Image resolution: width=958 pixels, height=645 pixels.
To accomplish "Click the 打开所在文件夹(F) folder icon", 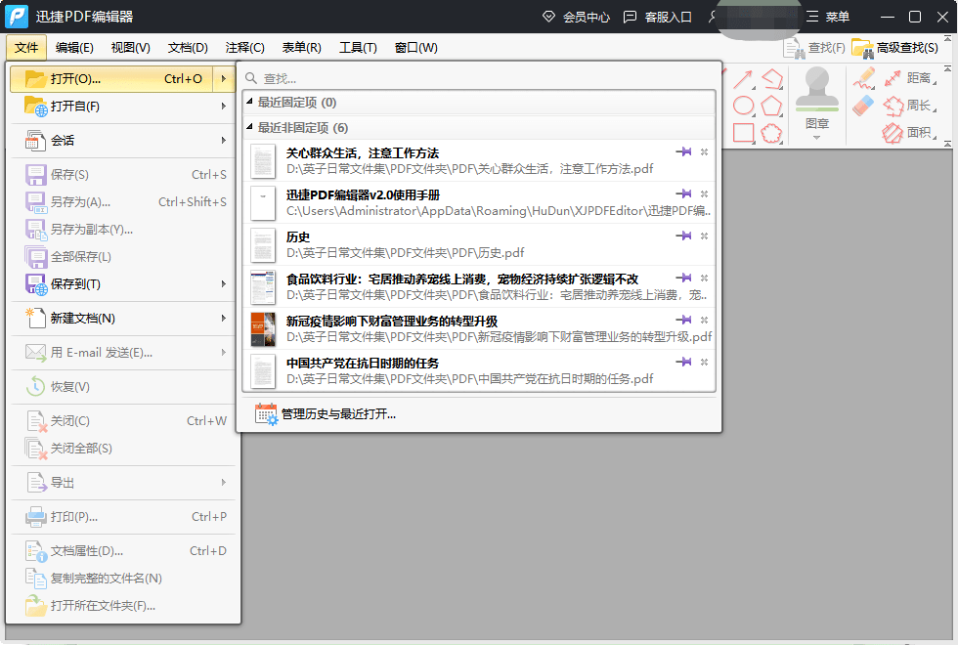I will pos(35,606).
